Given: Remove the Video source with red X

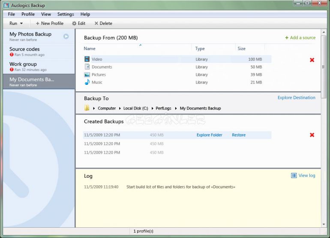Looking at the screenshot, I should [x=312, y=60].
